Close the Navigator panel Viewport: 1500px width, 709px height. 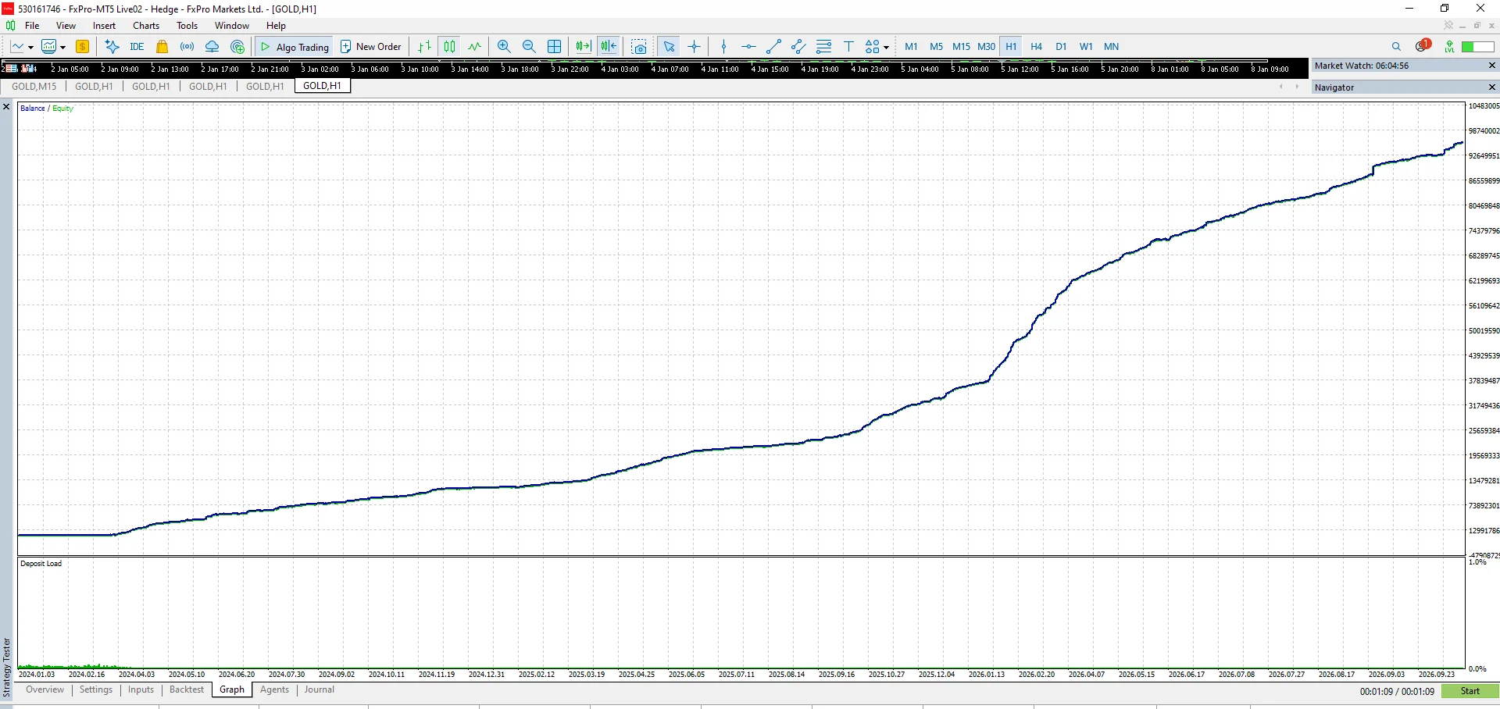click(1491, 87)
